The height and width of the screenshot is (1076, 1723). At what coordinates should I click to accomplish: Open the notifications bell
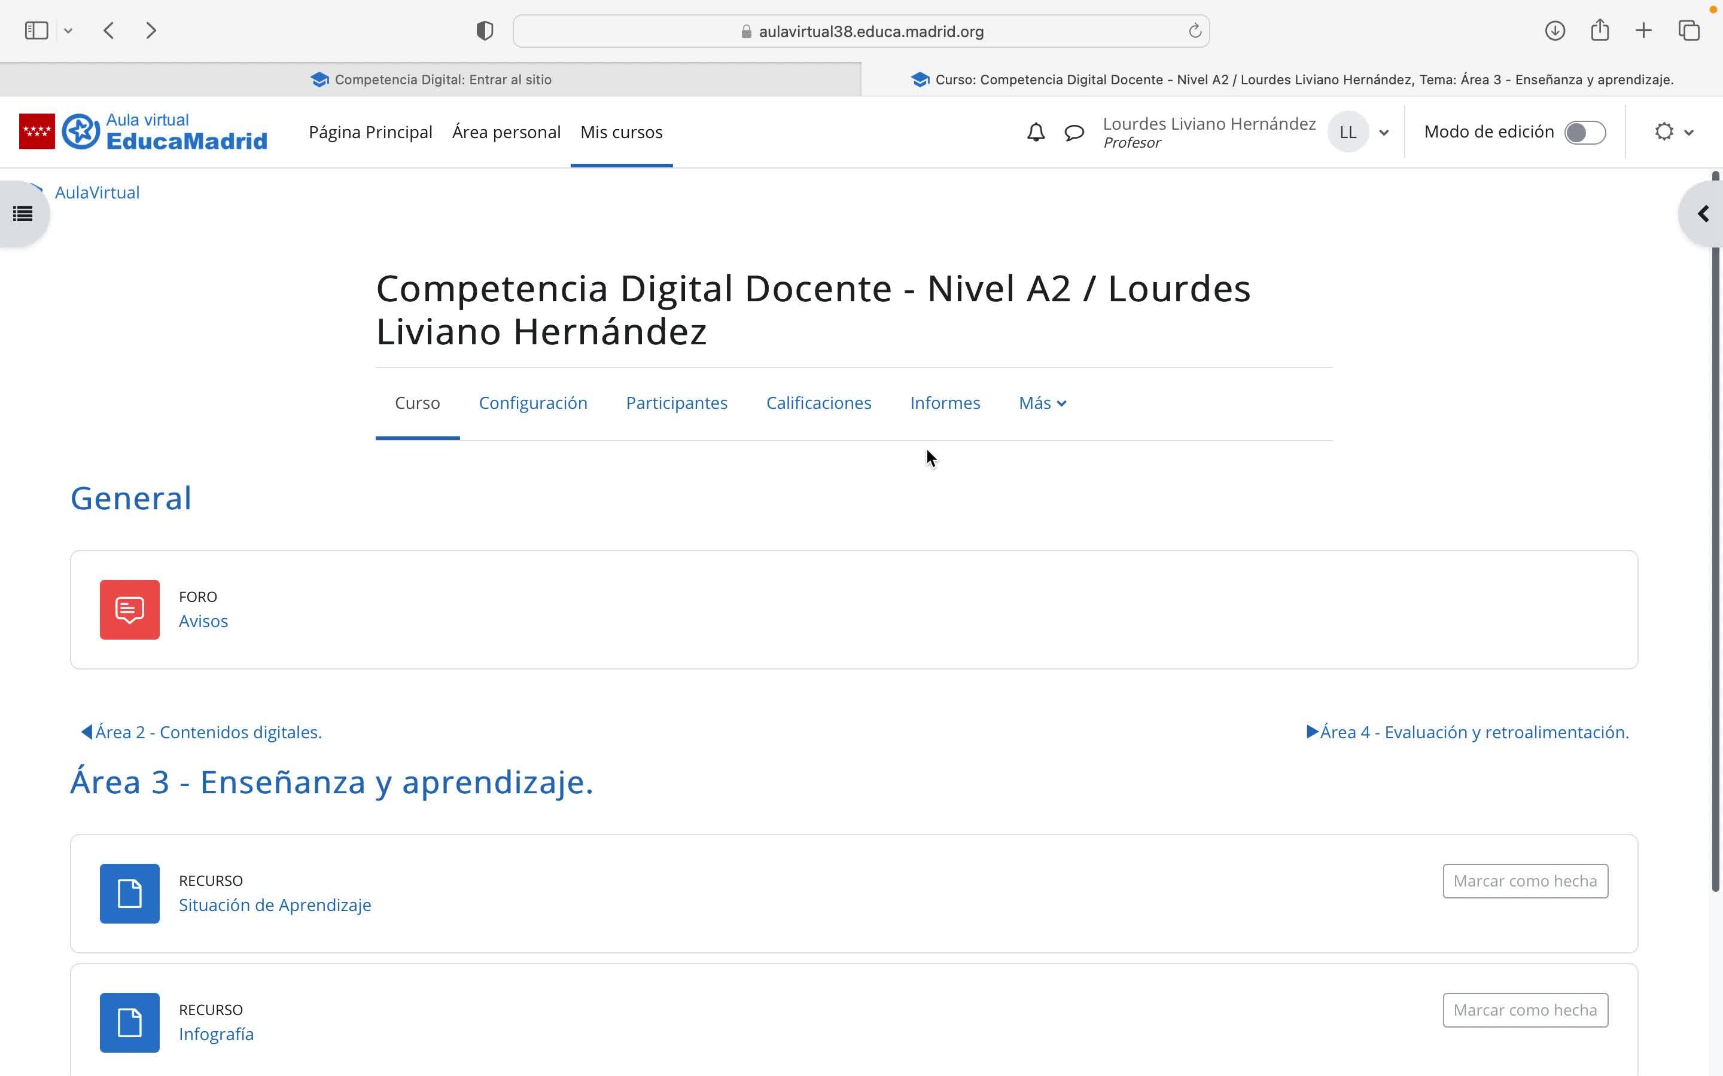[x=1035, y=132]
